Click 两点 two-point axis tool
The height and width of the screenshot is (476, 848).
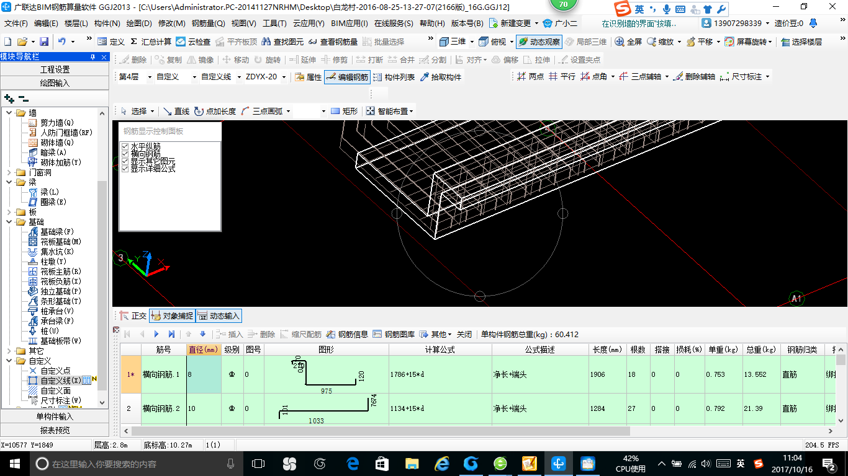[x=530, y=76]
